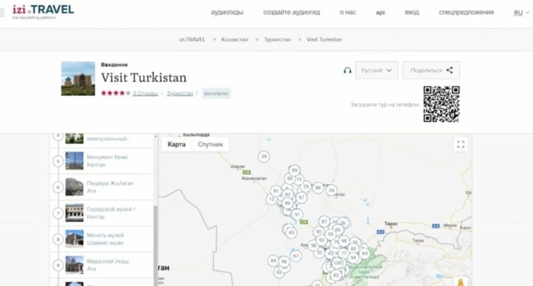Click Visit Turkistan breadcrumb text
Viewport: 533px width, 286px height.
tap(324, 40)
